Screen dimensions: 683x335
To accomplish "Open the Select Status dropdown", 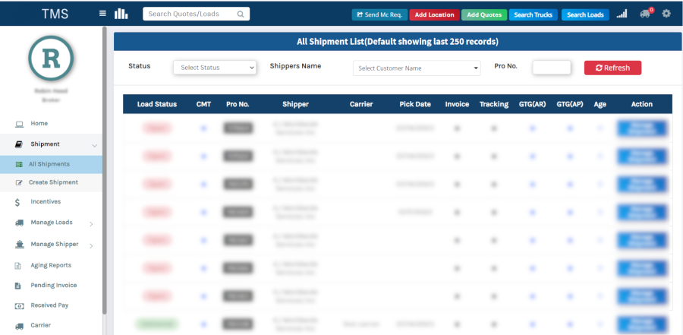I will point(216,68).
